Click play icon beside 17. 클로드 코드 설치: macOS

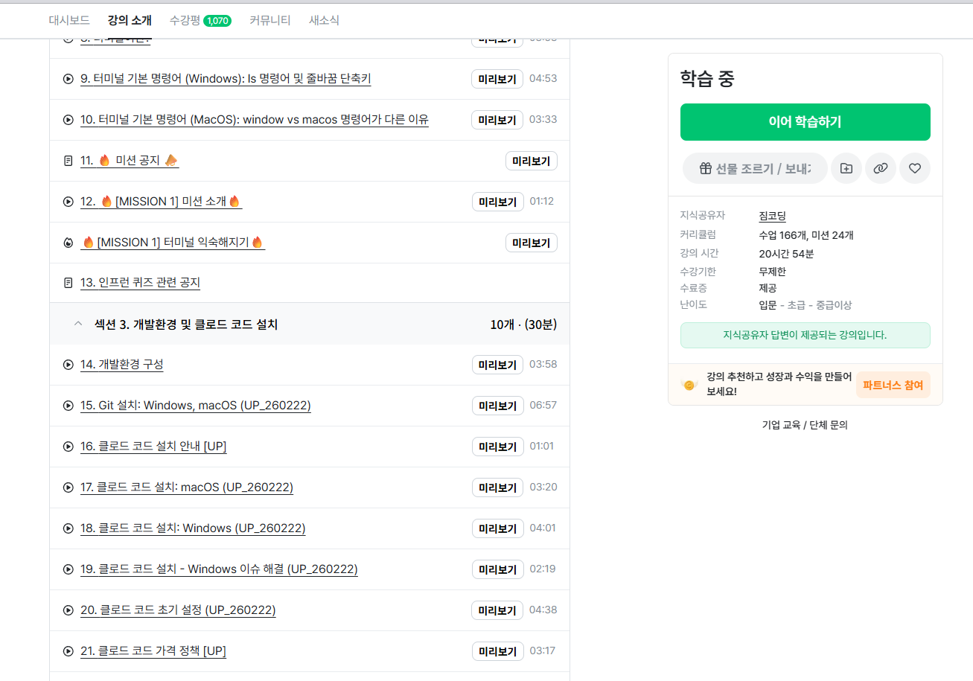tap(68, 487)
